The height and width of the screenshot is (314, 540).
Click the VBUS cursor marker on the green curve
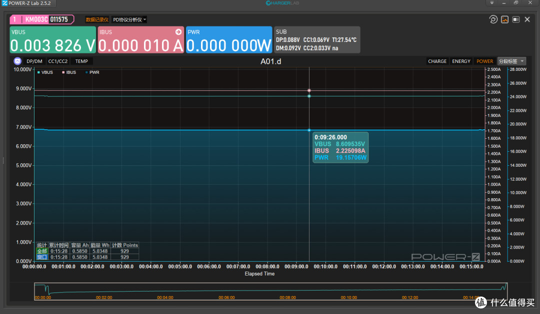[x=309, y=96]
